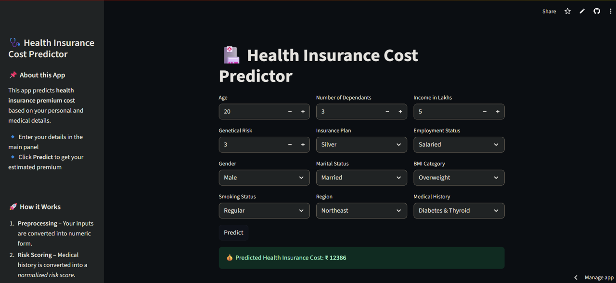The image size is (616, 283).
Task: Increment the Age value
Action: tap(303, 112)
